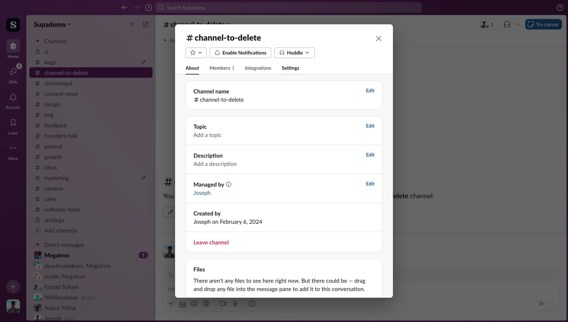Screen dimensions: 568x322
Task: Collapse the Channels section
Action: click(x=38, y=41)
